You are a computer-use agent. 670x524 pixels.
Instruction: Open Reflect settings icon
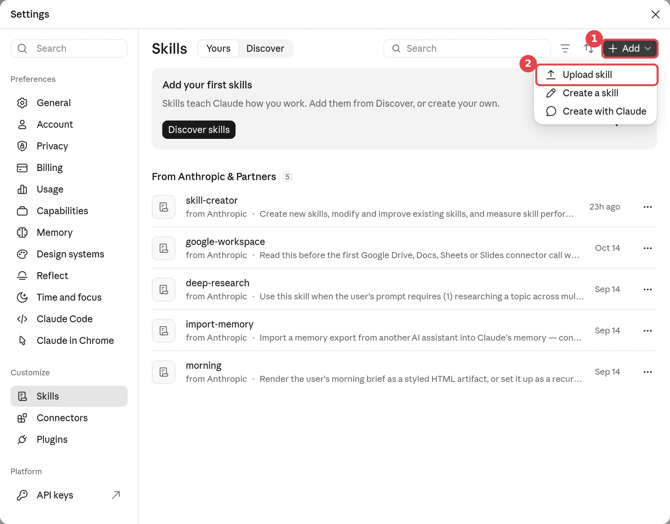22,276
